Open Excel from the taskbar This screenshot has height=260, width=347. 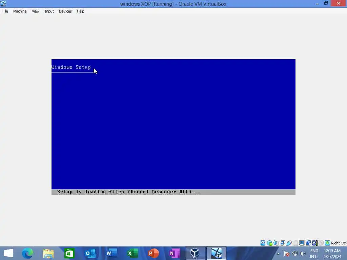(x=132, y=253)
